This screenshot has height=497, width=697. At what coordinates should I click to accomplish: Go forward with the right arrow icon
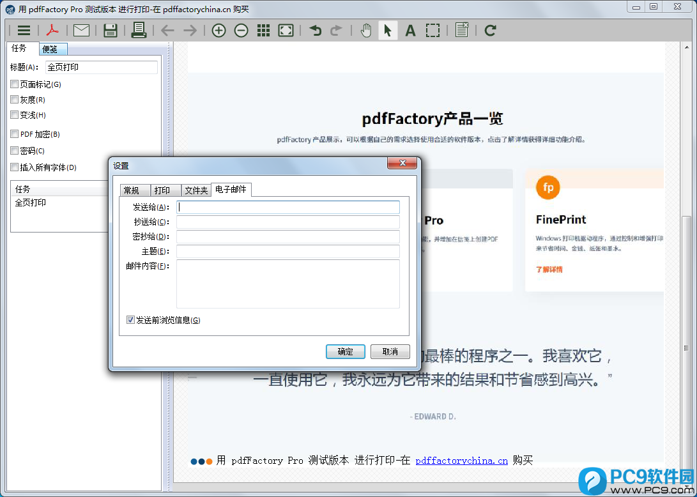pyautogui.click(x=190, y=30)
